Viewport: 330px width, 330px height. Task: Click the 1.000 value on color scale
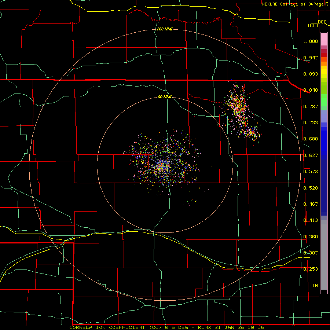(311, 41)
